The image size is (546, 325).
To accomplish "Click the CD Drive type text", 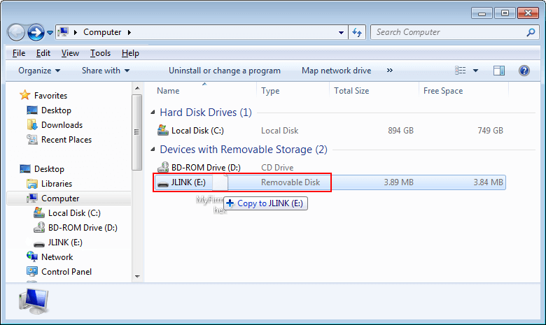I will point(277,168).
